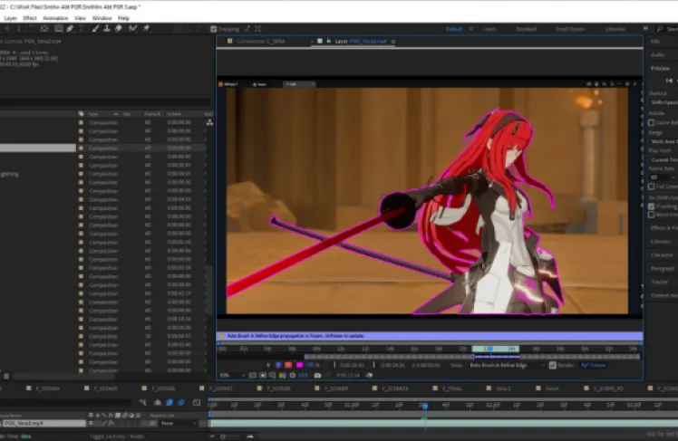The width and height of the screenshot is (678, 441).
Task: Open the Layer panel menu icon
Action: 393,42
